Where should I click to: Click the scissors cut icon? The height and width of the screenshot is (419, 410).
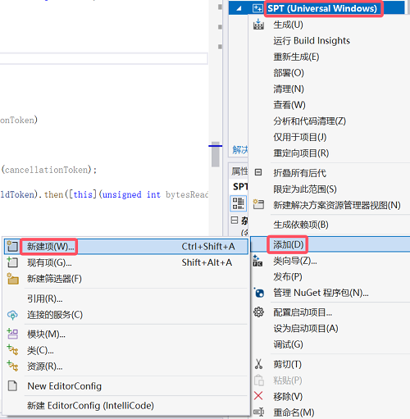coord(258,364)
